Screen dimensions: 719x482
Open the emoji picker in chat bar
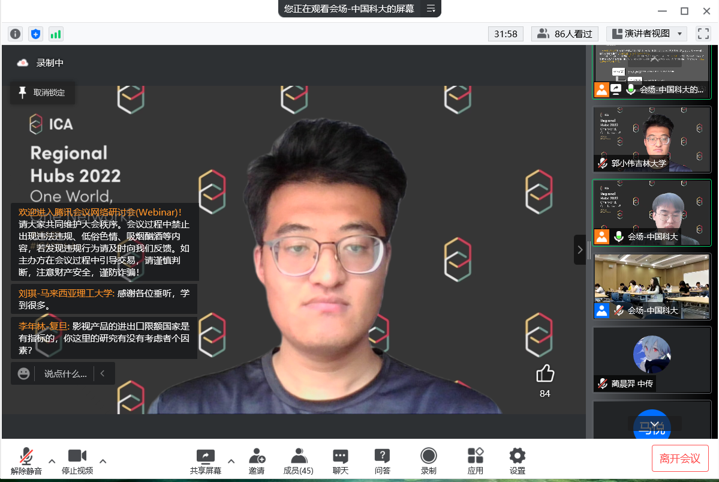[23, 373]
